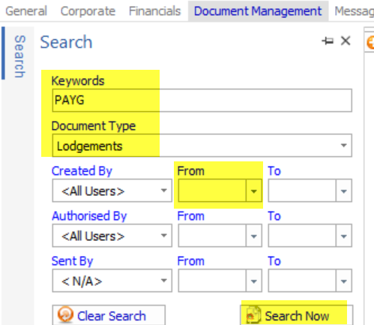Expand the Sent By dropdown
This screenshot has height=325, width=374.
click(x=164, y=281)
